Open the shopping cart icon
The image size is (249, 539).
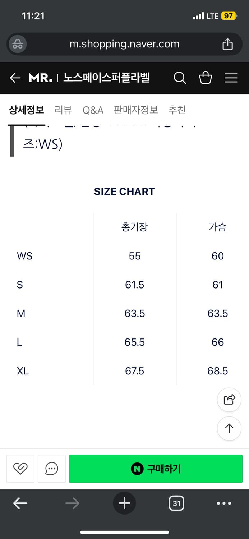click(x=206, y=78)
